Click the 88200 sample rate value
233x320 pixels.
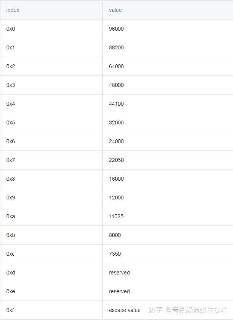116,47
